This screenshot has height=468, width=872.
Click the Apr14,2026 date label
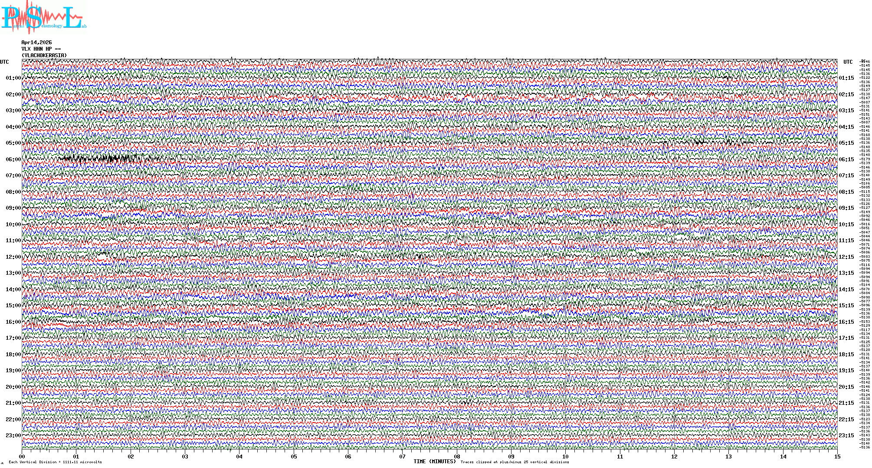(36, 42)
